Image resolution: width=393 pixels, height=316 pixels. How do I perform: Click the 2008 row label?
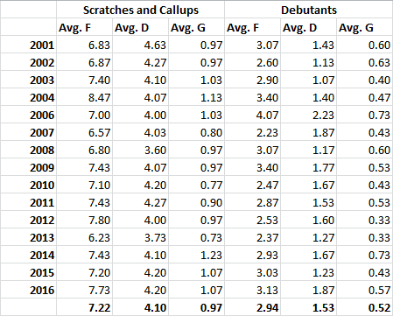[x=28, y=150]
